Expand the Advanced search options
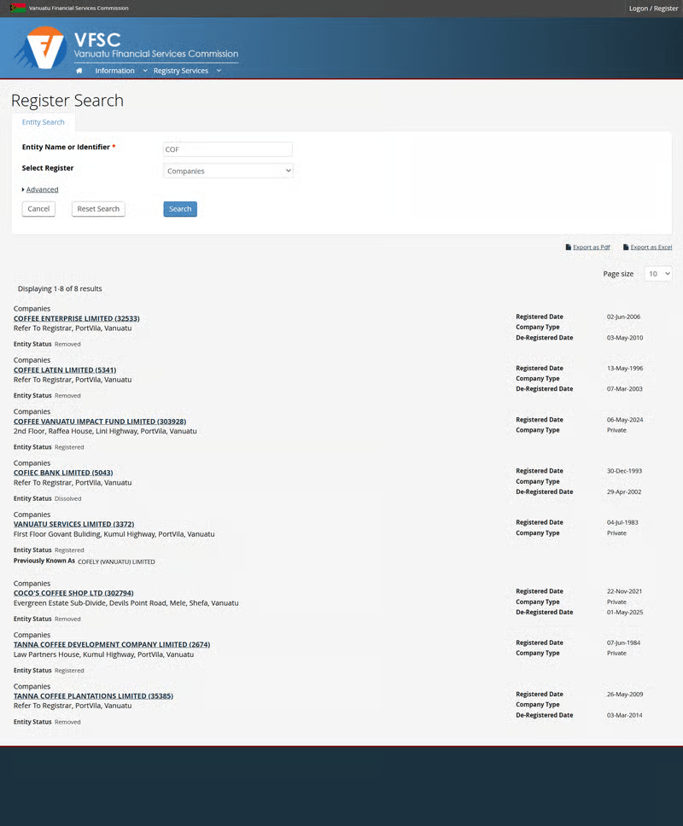Viewport: 683px width, 826px height. pyautogui.click(x=41, y=189)
